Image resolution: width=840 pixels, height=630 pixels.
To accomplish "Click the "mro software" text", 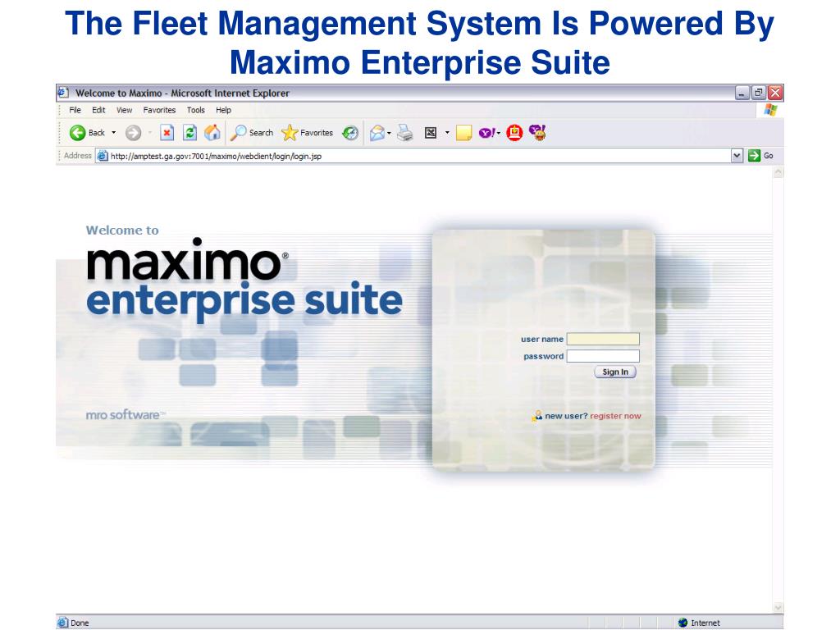I will click(126, 415).
